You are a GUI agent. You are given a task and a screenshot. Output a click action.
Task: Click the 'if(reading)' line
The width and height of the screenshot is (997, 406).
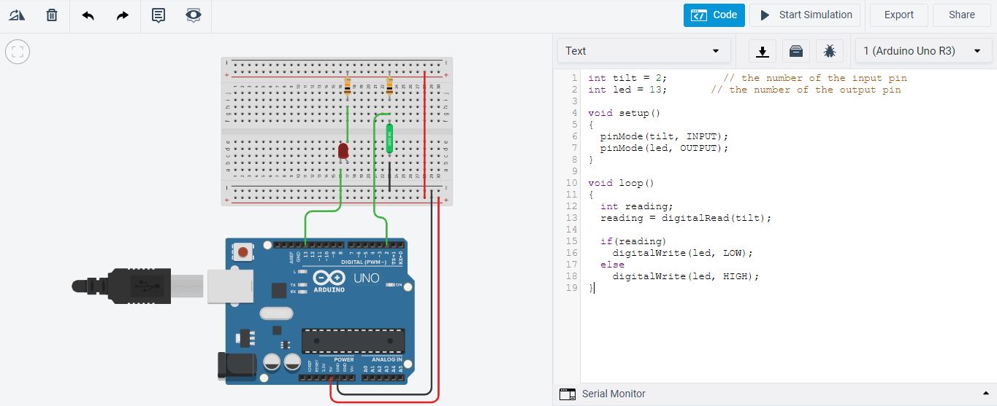[x=634, y=241]
